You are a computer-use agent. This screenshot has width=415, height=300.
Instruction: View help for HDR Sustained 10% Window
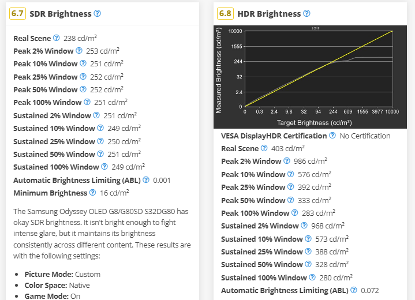pyautogui.click(x=308, y=239)
